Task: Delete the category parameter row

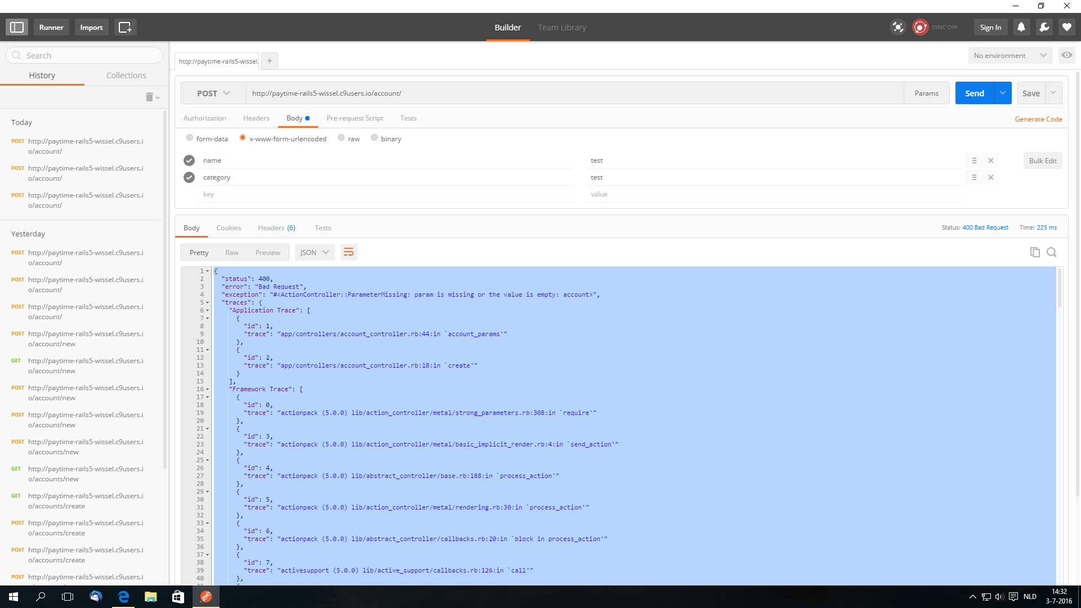Action: coord(991,177)
